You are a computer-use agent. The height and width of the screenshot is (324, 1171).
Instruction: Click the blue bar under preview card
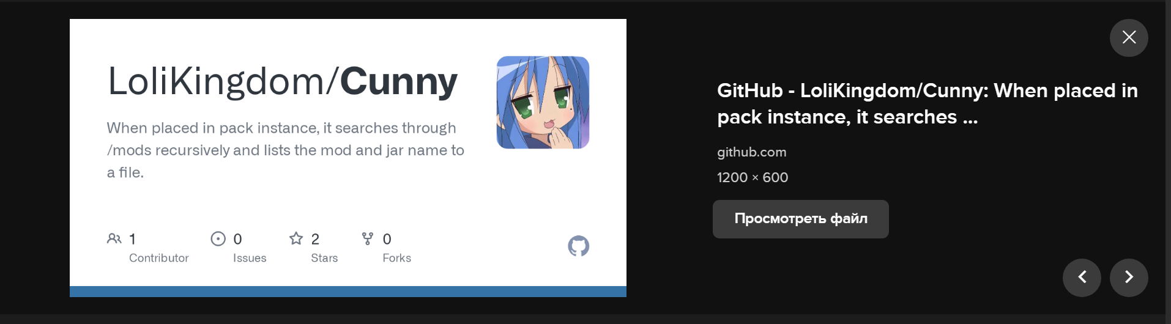348,292
